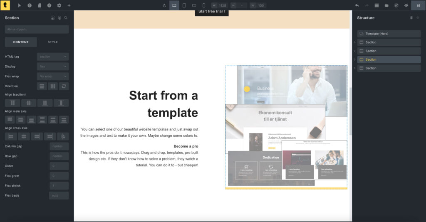Viewport: 426px width, 222px height.
Task: Open the revisions clock icon
Action: pos(49,5)
